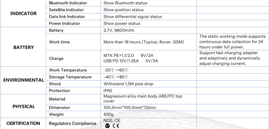Click the 'IP65' value
The image size is (269, 129).
coord(108,91)
